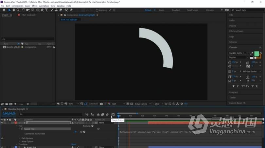Select the Puppet Pin tool
265x148 pixels.
[71, 10]
